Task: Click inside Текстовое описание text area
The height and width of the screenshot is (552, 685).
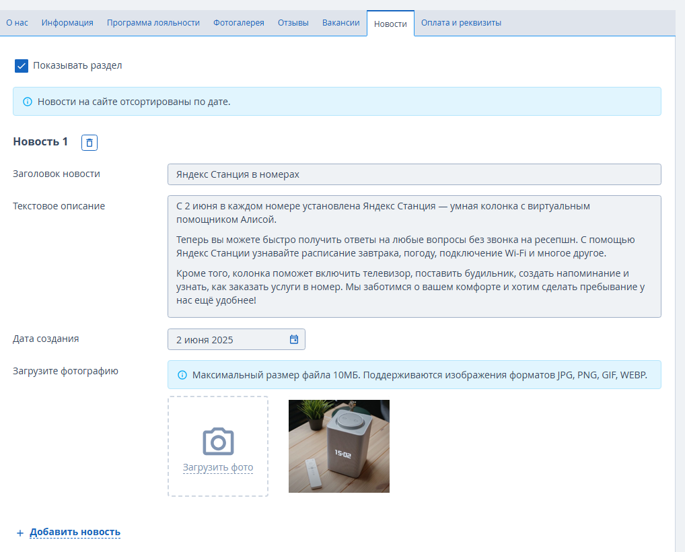Action: (x=414, y=256)
